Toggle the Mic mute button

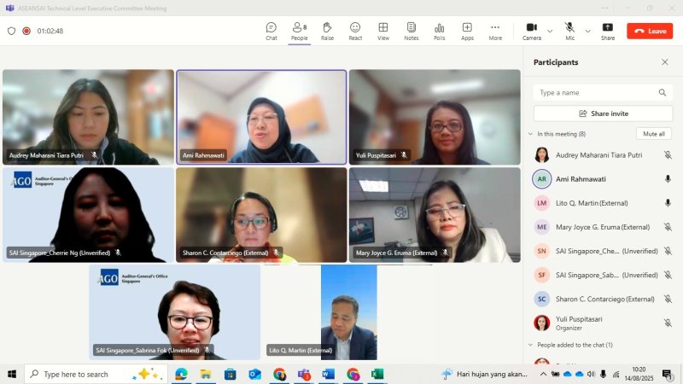[x=569, y=31]
